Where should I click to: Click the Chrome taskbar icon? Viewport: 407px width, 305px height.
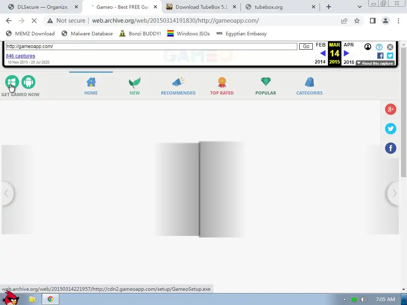pyautogui.click(x=50, y=299)
